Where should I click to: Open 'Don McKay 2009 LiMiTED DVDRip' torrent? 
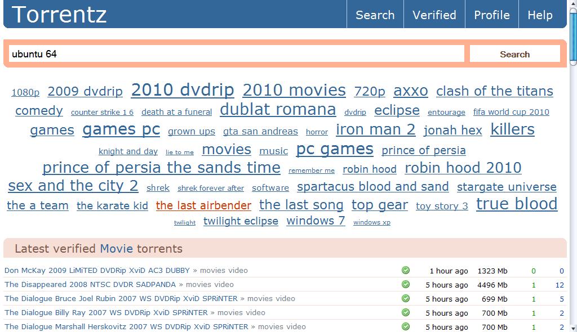[x=97, y=270]
